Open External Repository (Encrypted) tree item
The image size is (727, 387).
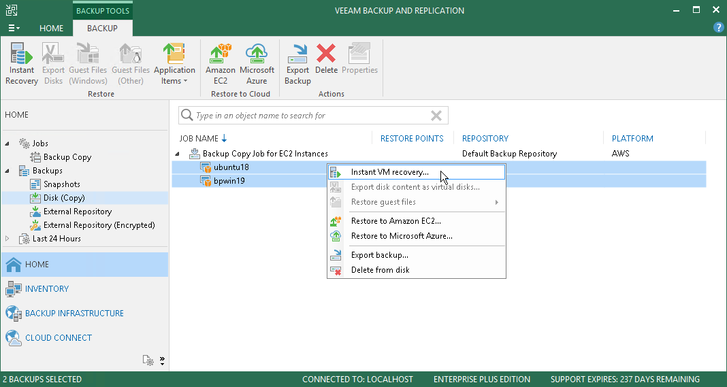99,224
